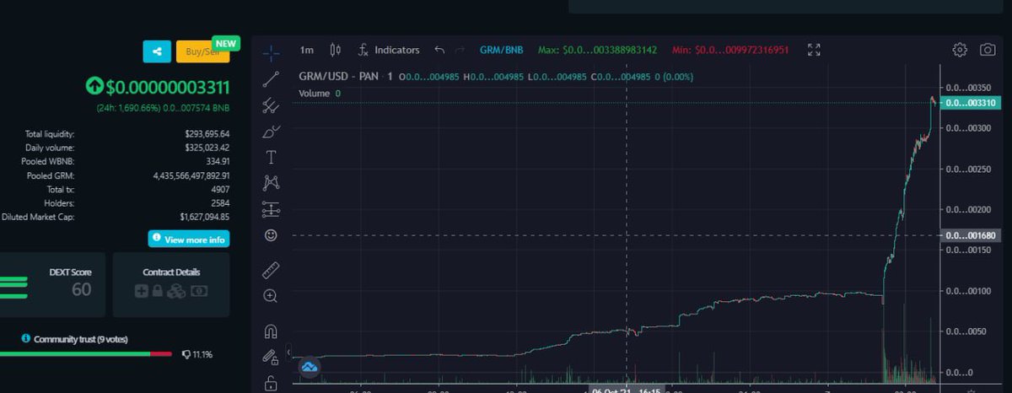Viewport: 1012px width, 393px height.
Task: Collapse the drawing toolbar side arrow
Action: 288,352
